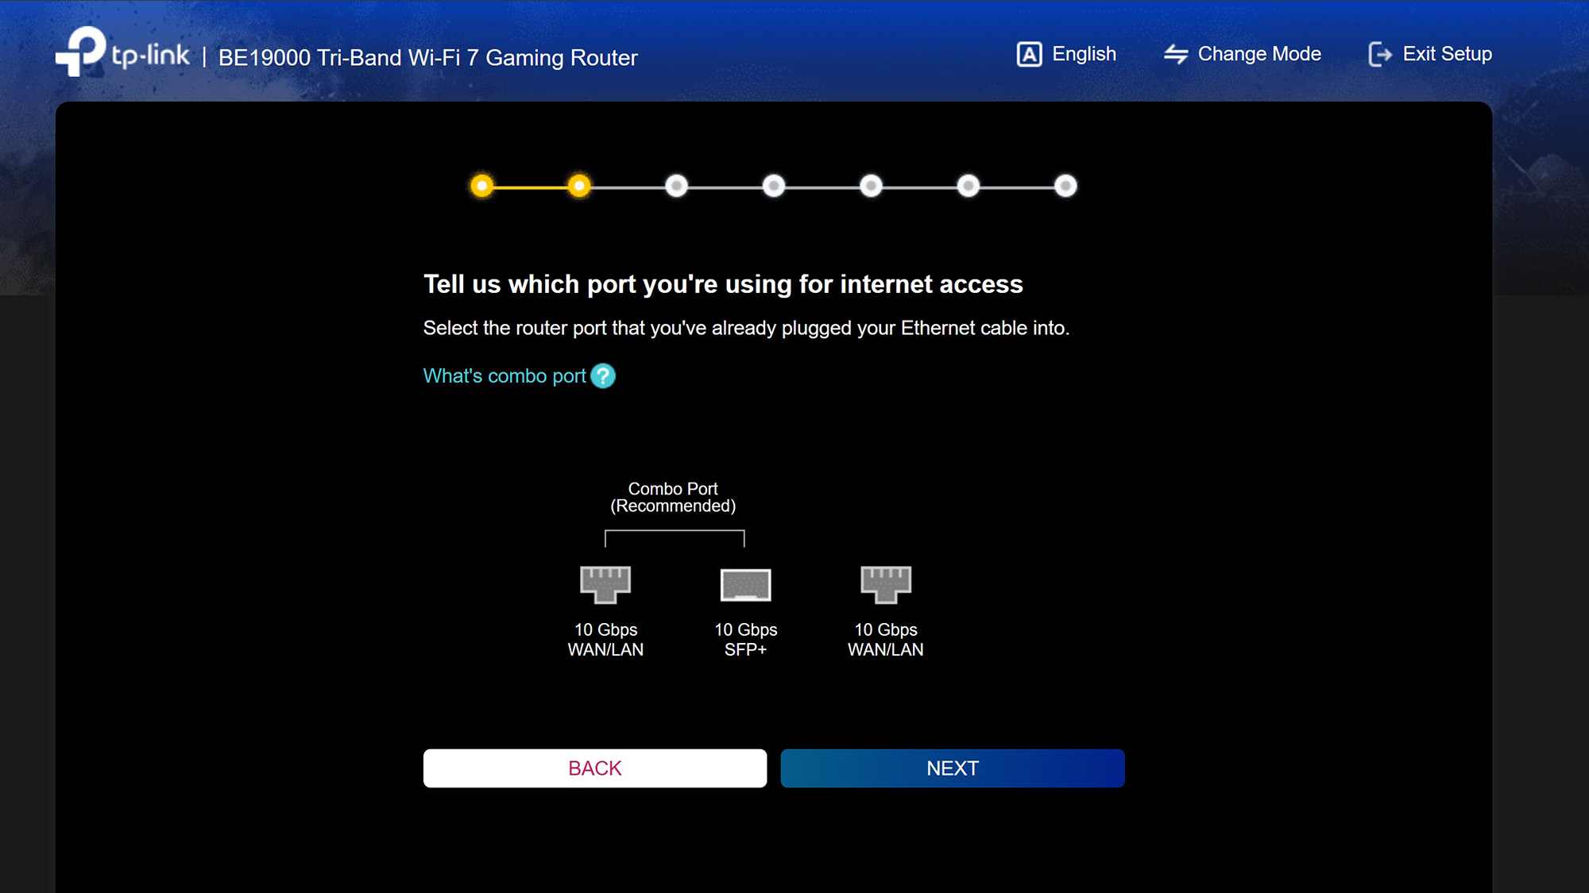This screenshot has height=893, width=1589.
Task: Select the left 10 Gbps WAN/LAN combo port icon
Action: pos(605,584)
